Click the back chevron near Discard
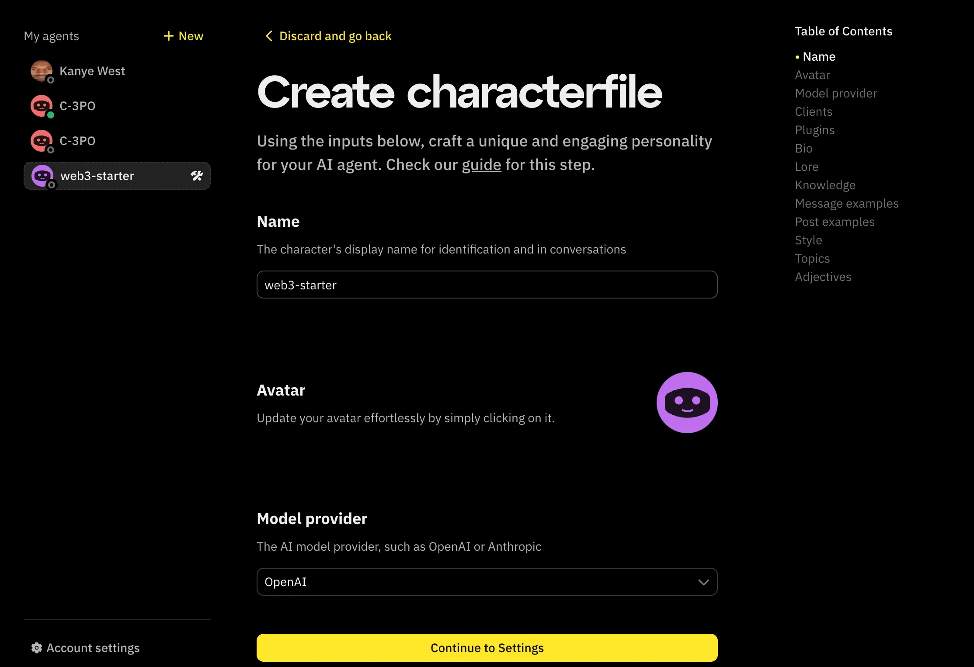 (269, 36)
